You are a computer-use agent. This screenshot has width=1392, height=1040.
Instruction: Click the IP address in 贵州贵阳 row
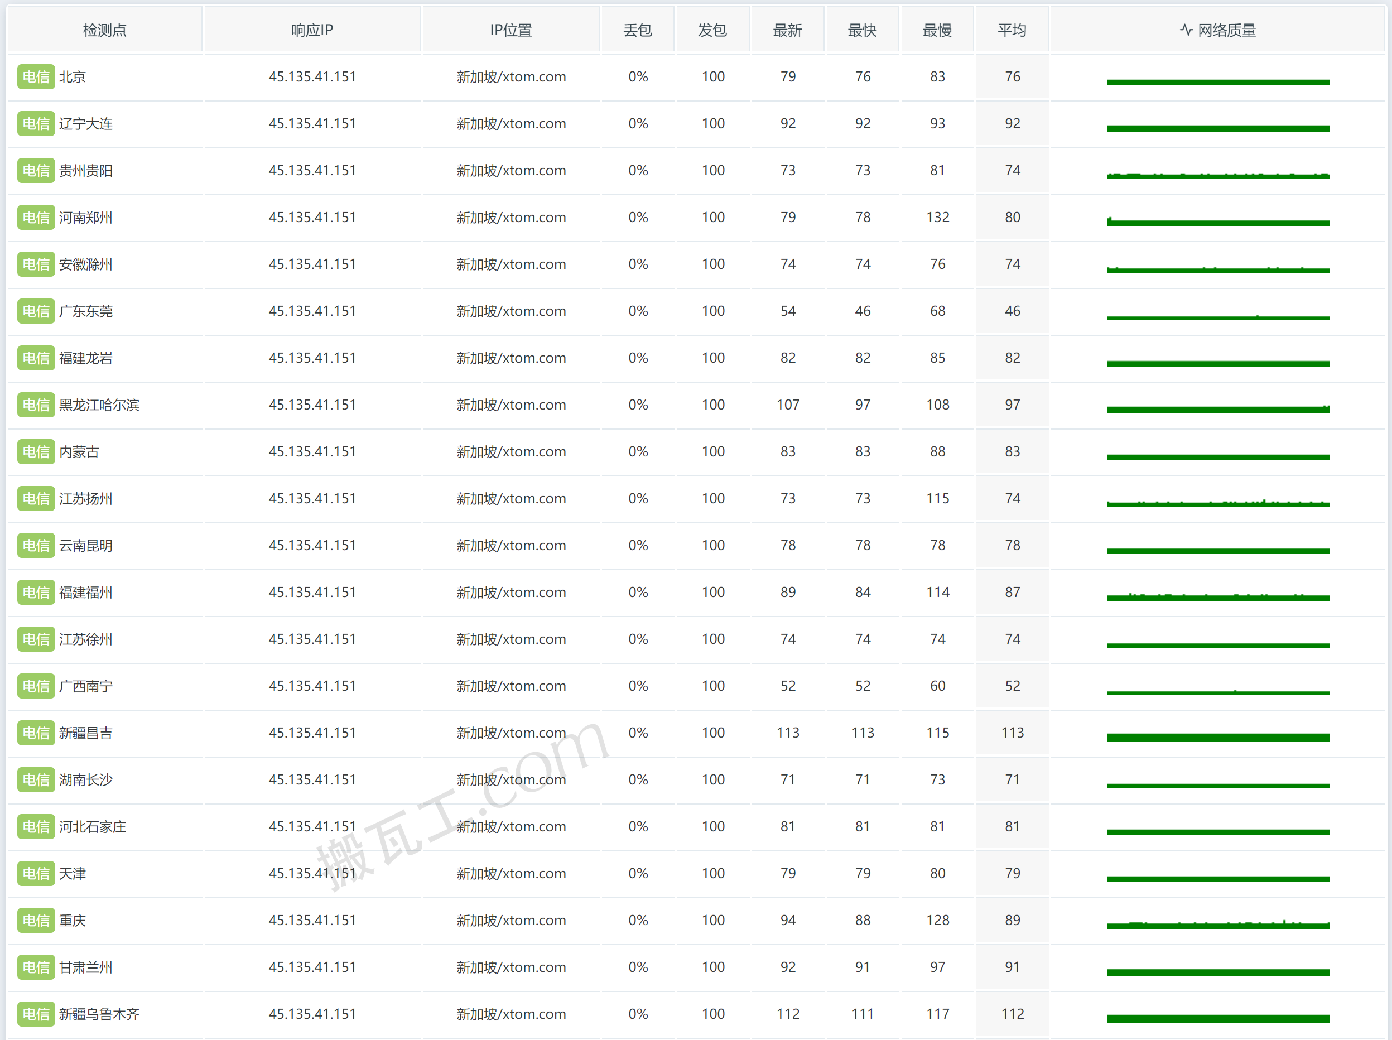click(x=312, y=171)
